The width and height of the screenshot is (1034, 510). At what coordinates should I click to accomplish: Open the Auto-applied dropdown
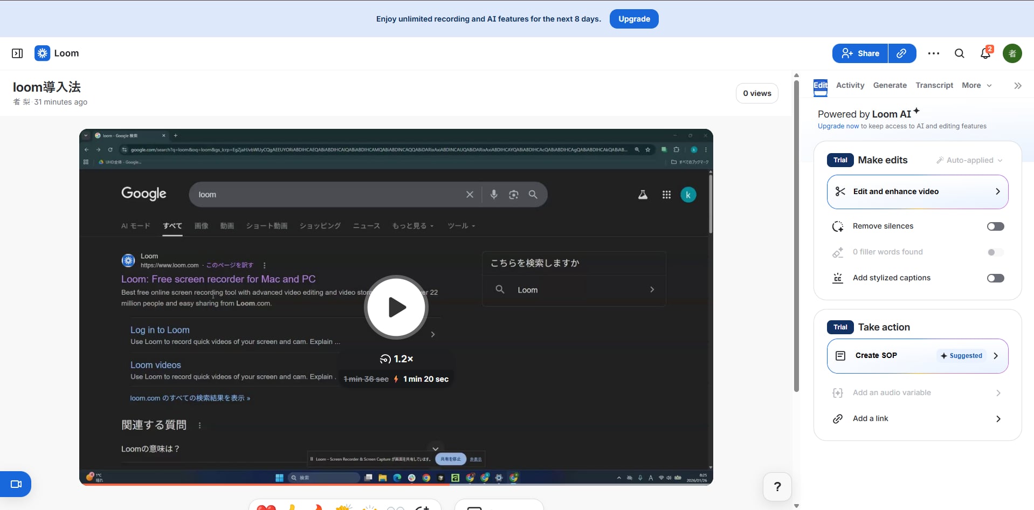pos(969,160)
